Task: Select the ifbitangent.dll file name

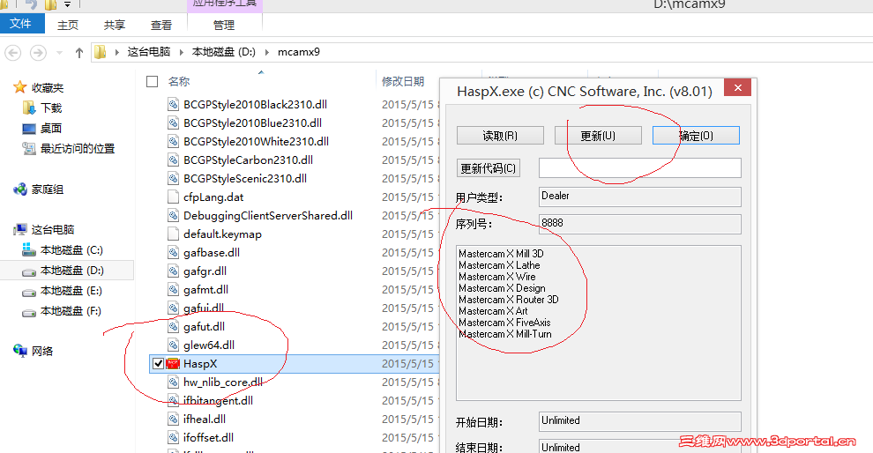Action: coord(219,401)
